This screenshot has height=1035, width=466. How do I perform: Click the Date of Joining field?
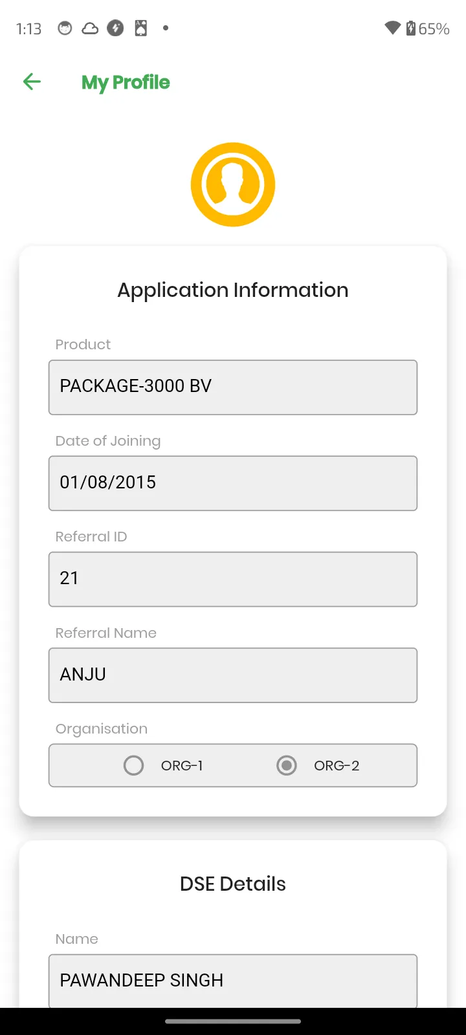pyautogui.click(x=233, y=483)
